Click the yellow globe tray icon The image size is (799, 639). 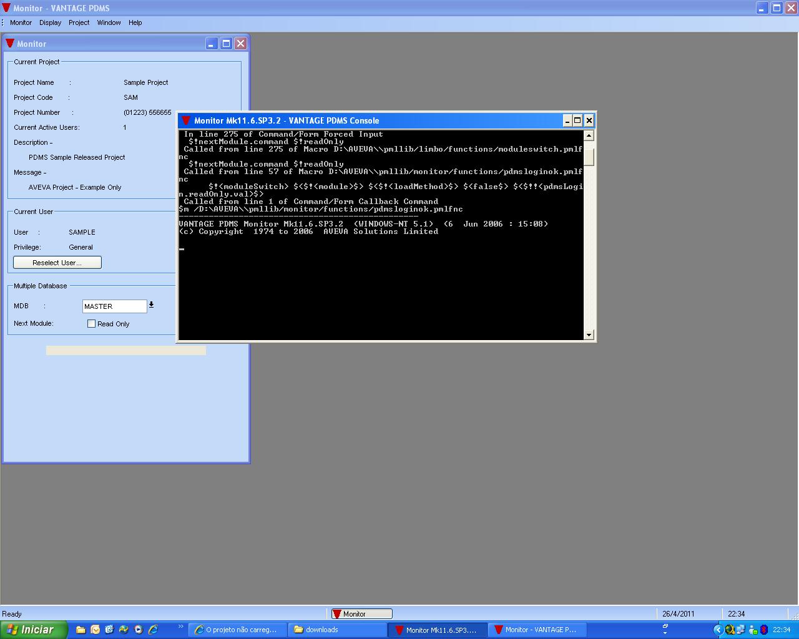pos(730,630)
